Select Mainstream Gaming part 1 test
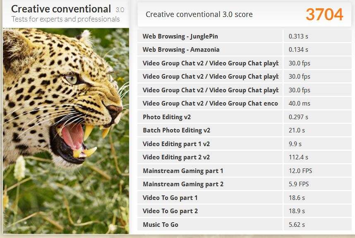The image size is (355, 238). click(x=183, y=171)
